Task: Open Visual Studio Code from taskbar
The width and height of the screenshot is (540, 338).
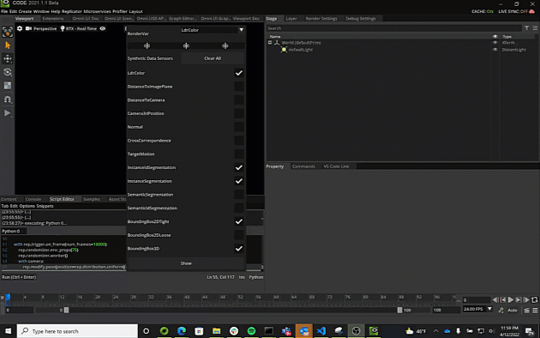Action: (x=321, y=331)
